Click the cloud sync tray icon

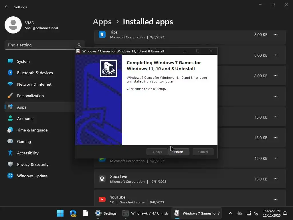point(240,213)
